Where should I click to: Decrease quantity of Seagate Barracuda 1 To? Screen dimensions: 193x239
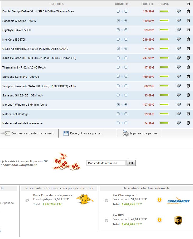pos(118,86)
